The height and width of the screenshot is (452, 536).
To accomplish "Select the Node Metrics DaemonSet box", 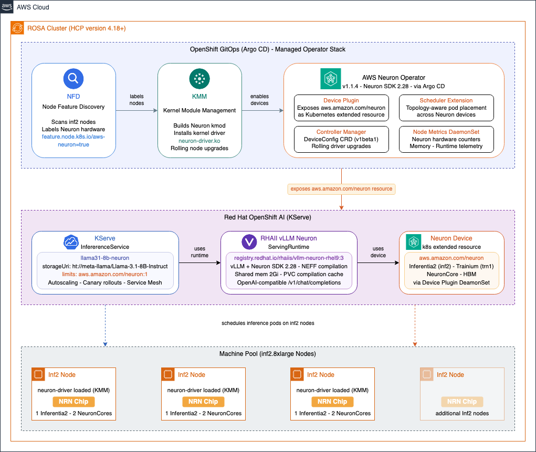I will 446,139.
